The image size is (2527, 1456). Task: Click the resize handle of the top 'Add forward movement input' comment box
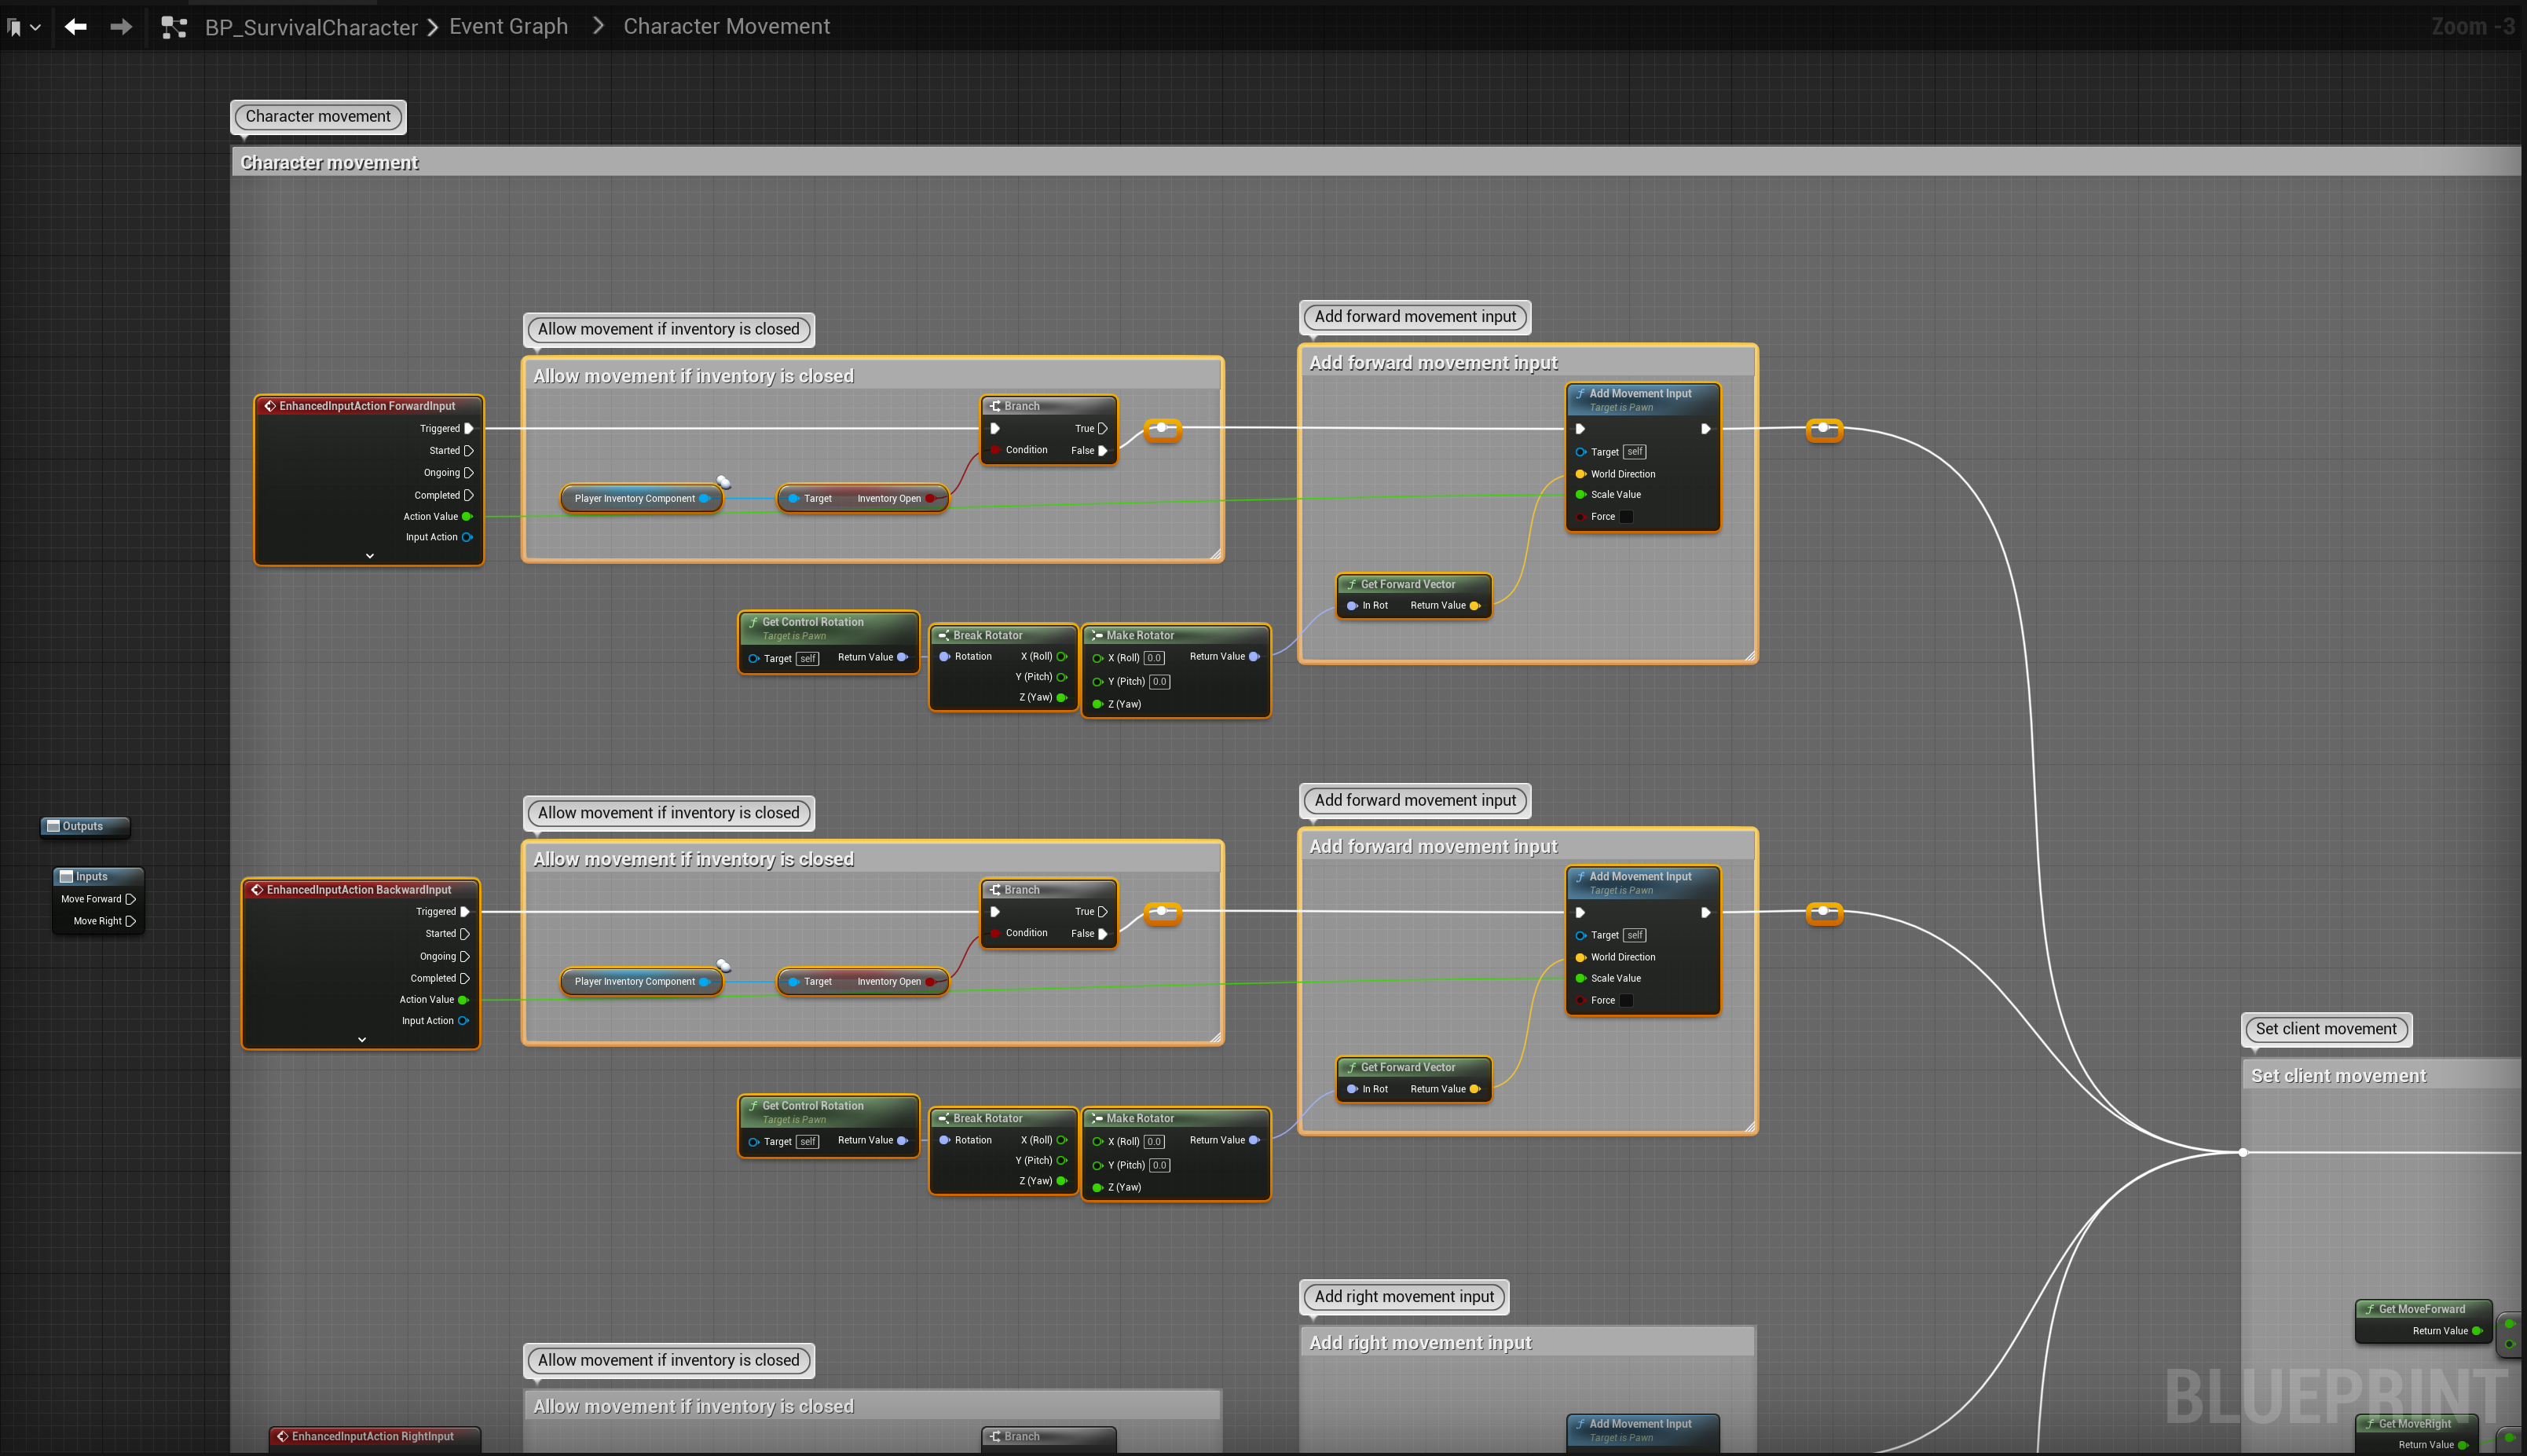[x=1749, y=656]
